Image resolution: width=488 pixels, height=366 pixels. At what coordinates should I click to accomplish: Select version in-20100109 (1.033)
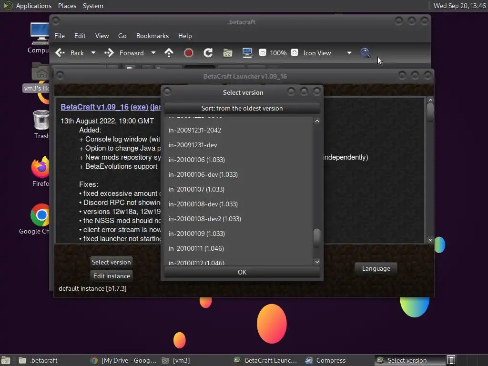click(x=238, y=234)
